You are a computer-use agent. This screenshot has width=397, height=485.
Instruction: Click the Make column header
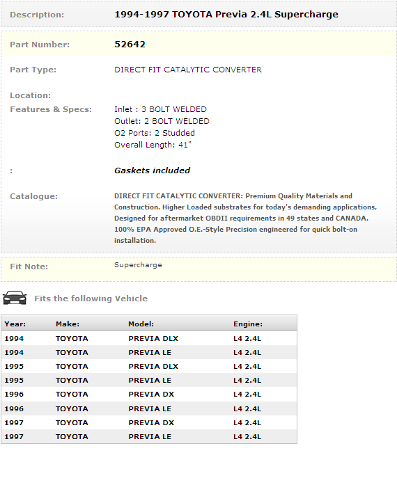coord(68,324)
